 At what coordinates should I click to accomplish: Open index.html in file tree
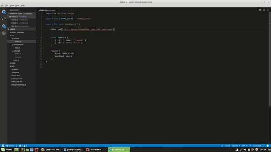[x=22, y=76]
